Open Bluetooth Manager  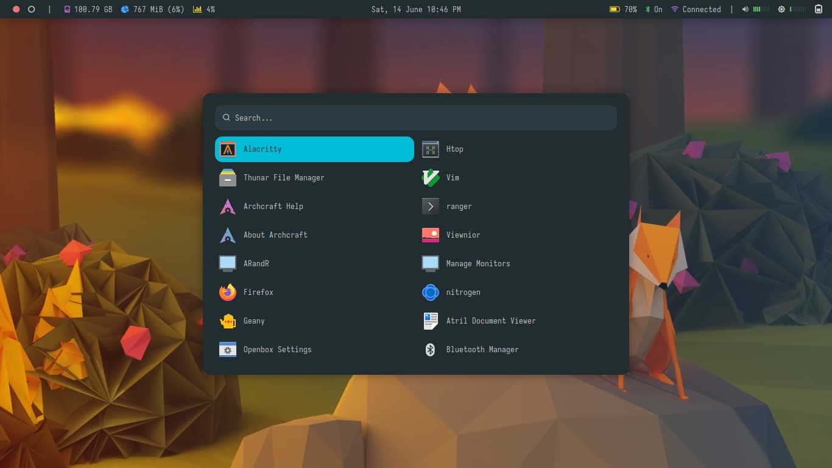pyautogui.click(x=517, y=350)
